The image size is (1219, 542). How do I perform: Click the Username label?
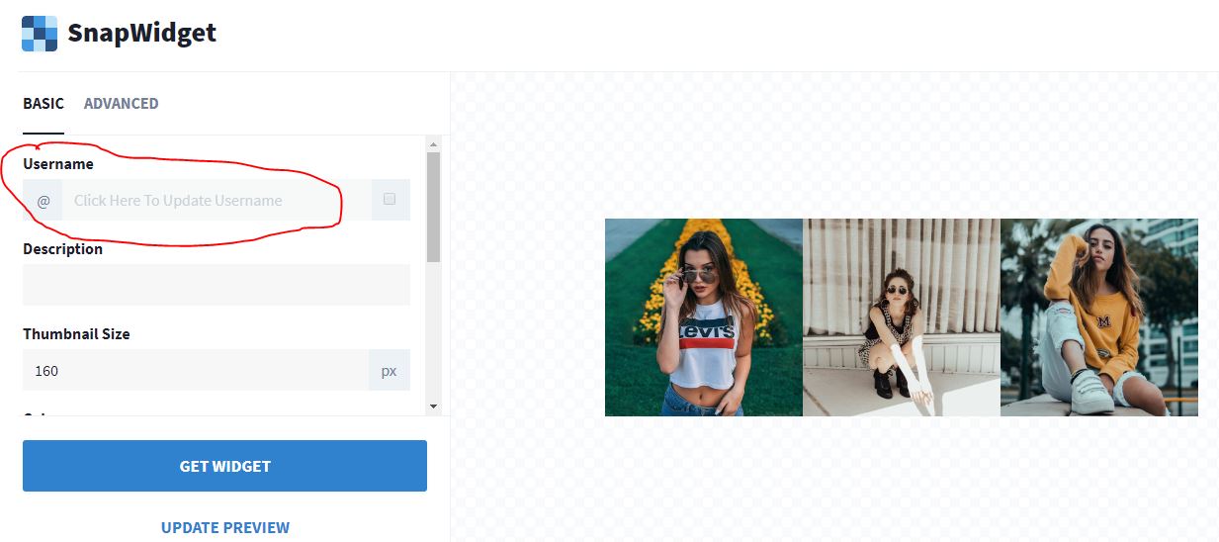coord(58,164)
